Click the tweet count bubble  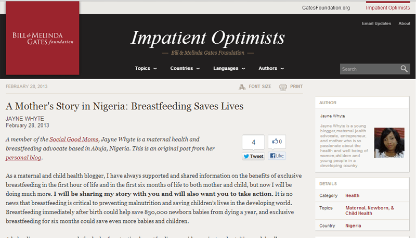click(x=253, y=142)
